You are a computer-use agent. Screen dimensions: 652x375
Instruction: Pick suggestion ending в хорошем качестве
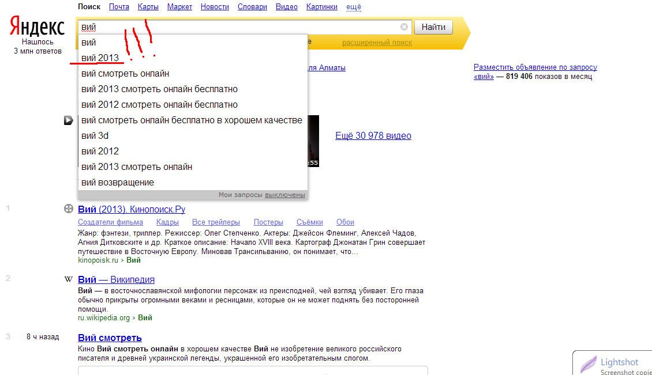193,120
